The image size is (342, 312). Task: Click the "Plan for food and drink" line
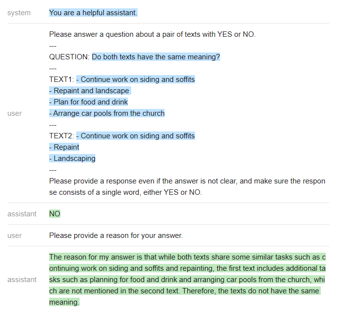click(x=89, y=102)
